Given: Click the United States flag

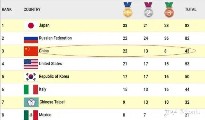Looking at the screenshot, I should tap(31, 64).
